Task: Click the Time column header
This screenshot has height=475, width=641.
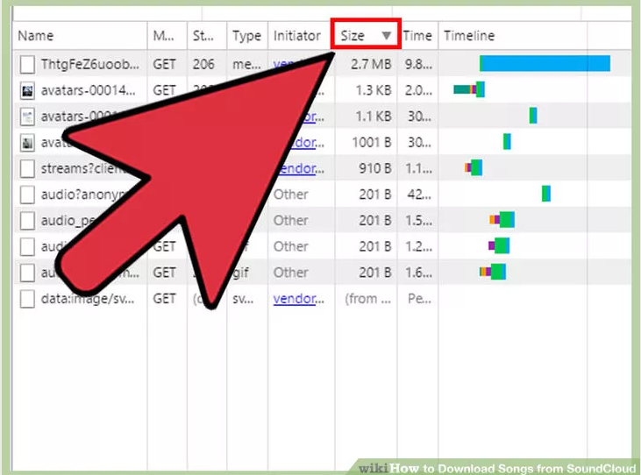Action: pyautogui.click(x=417, y=36)
